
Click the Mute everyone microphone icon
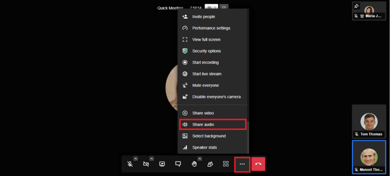tap(185, 85)
